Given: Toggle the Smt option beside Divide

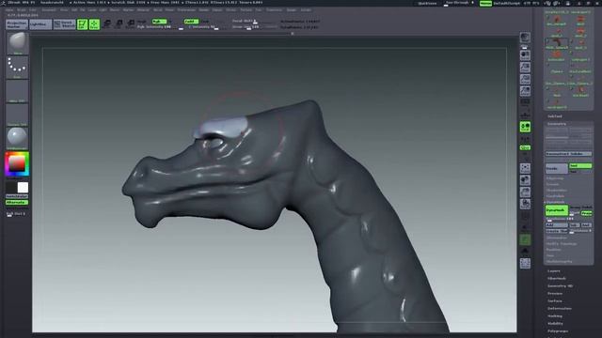Looking at the screenshot, I should click(580, 166).
